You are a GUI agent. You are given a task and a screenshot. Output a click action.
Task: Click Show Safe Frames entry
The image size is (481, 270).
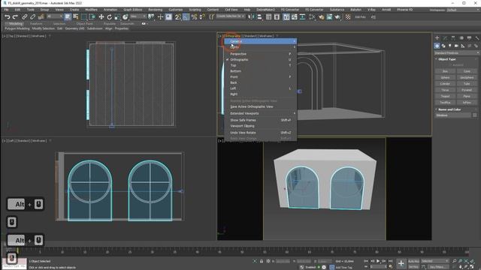[x=260, y=120]
